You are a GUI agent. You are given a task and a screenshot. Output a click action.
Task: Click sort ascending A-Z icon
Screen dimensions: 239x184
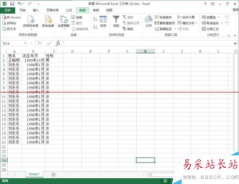tap(95, 19)
